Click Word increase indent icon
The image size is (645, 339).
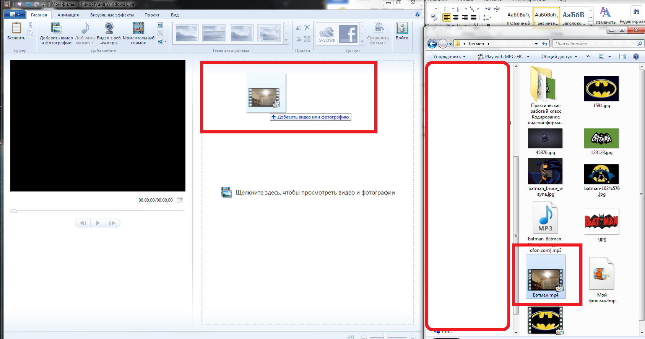(x=497, y=9)
